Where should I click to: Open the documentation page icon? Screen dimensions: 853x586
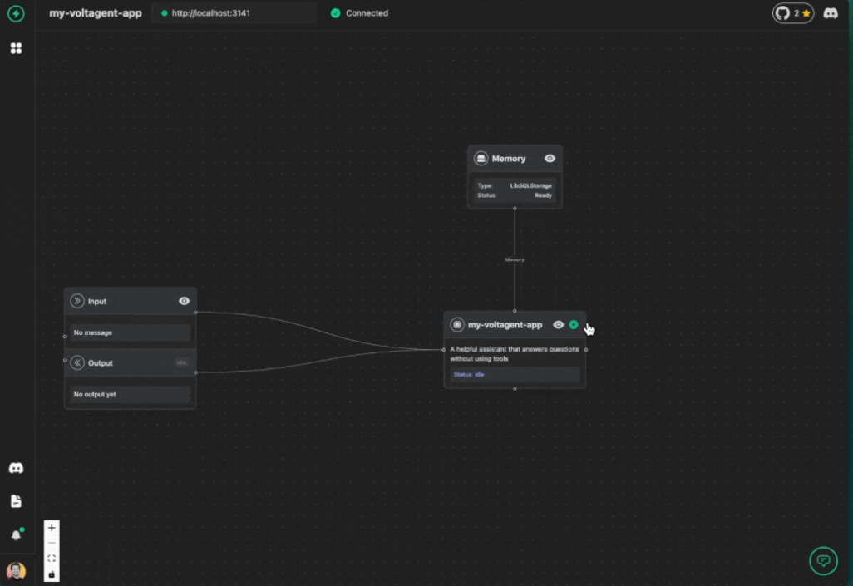pos(16,501)
